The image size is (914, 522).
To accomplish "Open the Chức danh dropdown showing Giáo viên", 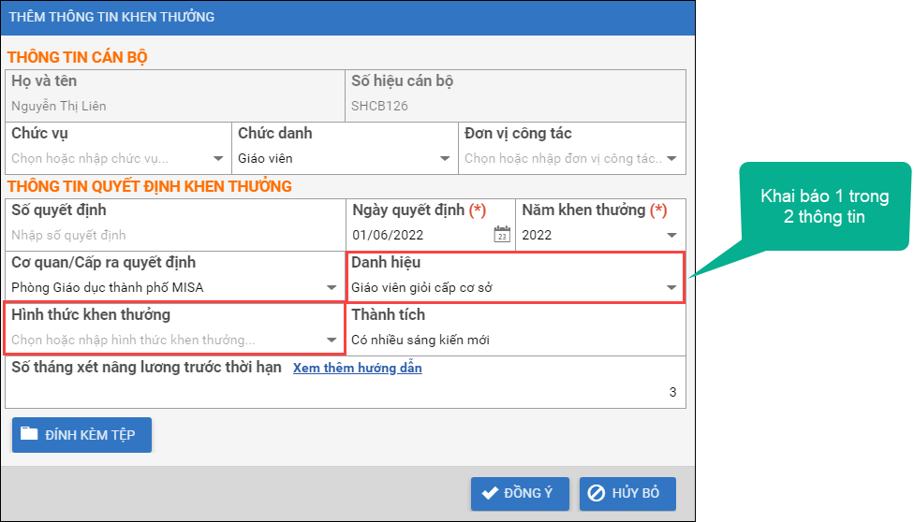I will point(445,159).
